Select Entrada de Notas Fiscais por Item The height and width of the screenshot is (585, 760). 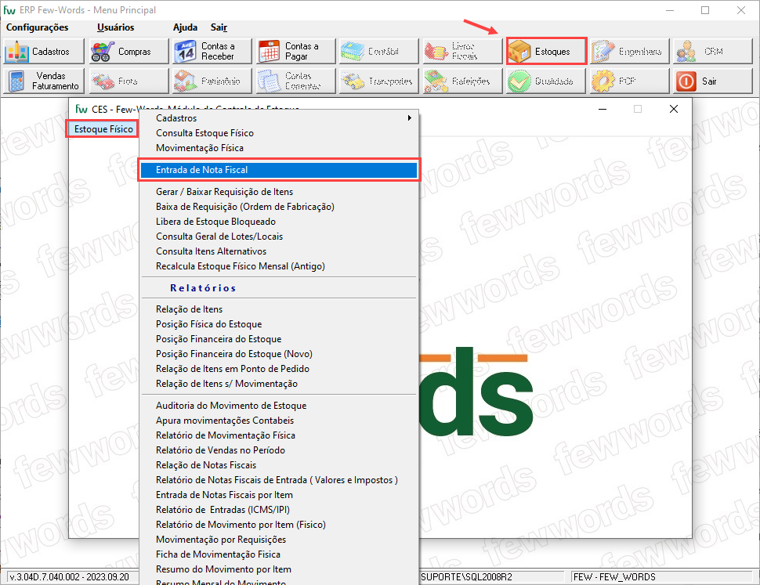pyautogui.click(x=279, y=495)
